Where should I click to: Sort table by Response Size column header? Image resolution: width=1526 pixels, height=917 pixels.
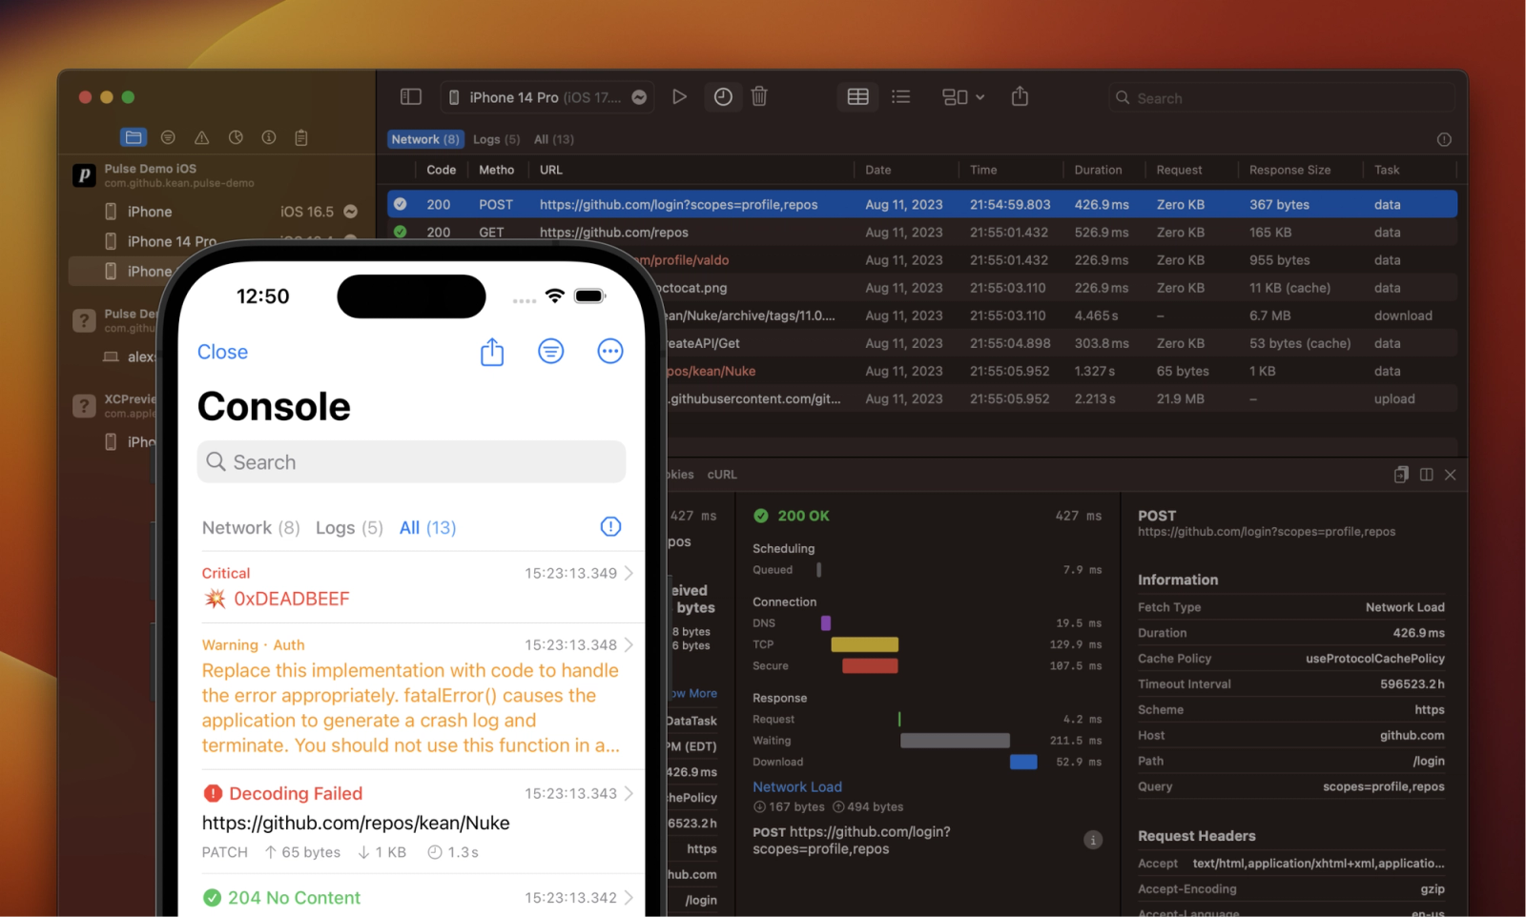pyautogui.click(x=1289, y=170)
